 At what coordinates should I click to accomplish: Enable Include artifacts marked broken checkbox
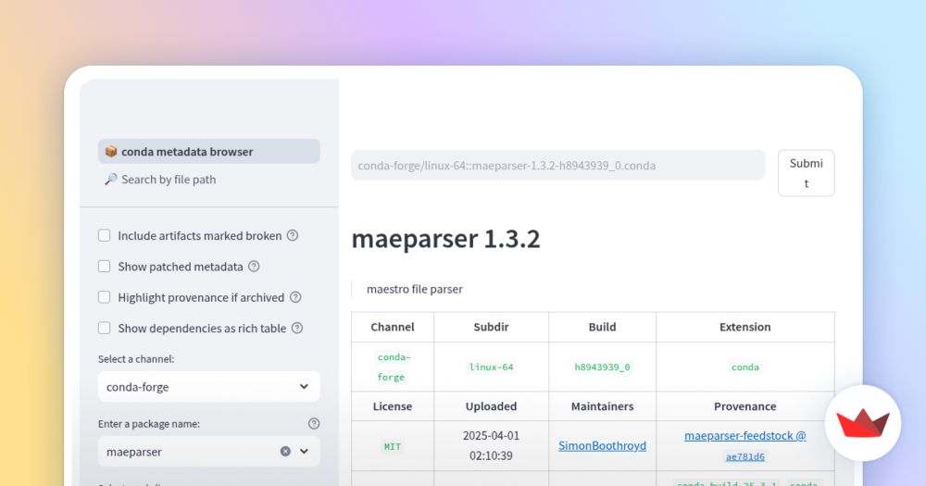click(105, 236)
